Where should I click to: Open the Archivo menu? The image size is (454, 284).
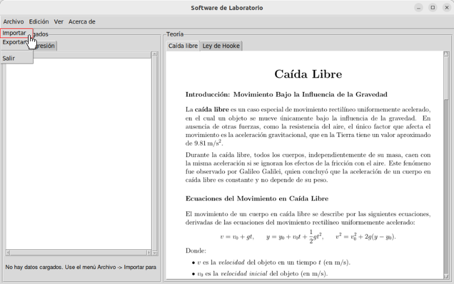[13, 22]
